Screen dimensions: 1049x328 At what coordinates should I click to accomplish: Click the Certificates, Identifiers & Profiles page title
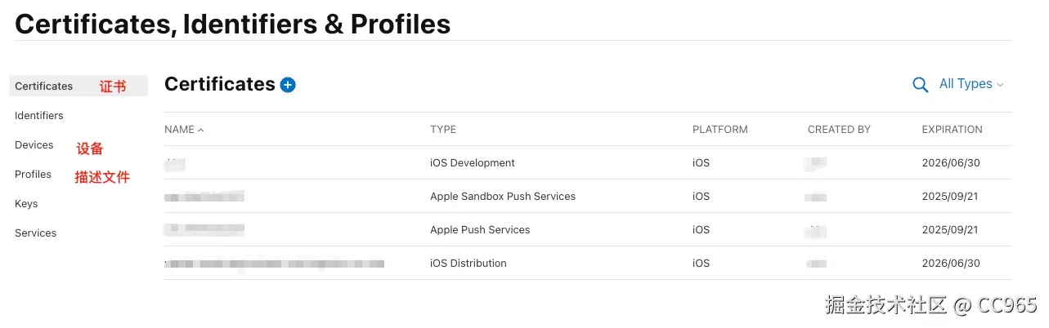(x=233, y=24)
